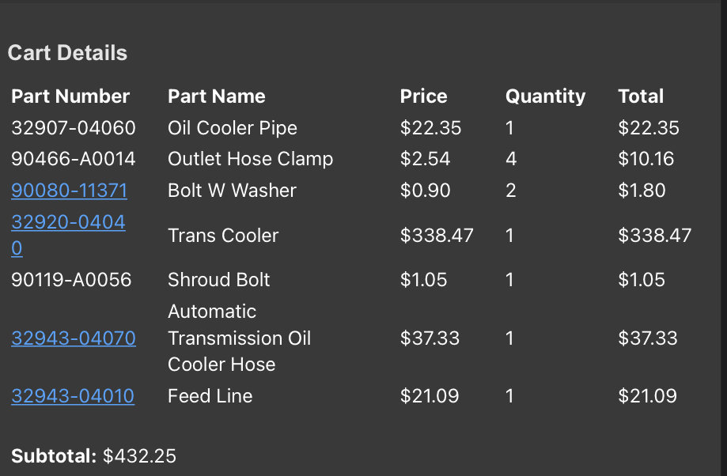This screenshot has height=476, width=727.
Task: Click the Outlet Hose Clamp row name
Action: click(250, 159)
